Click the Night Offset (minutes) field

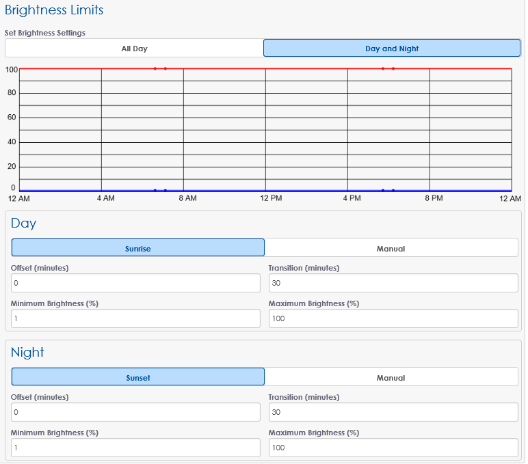click(x=135, y=412)
